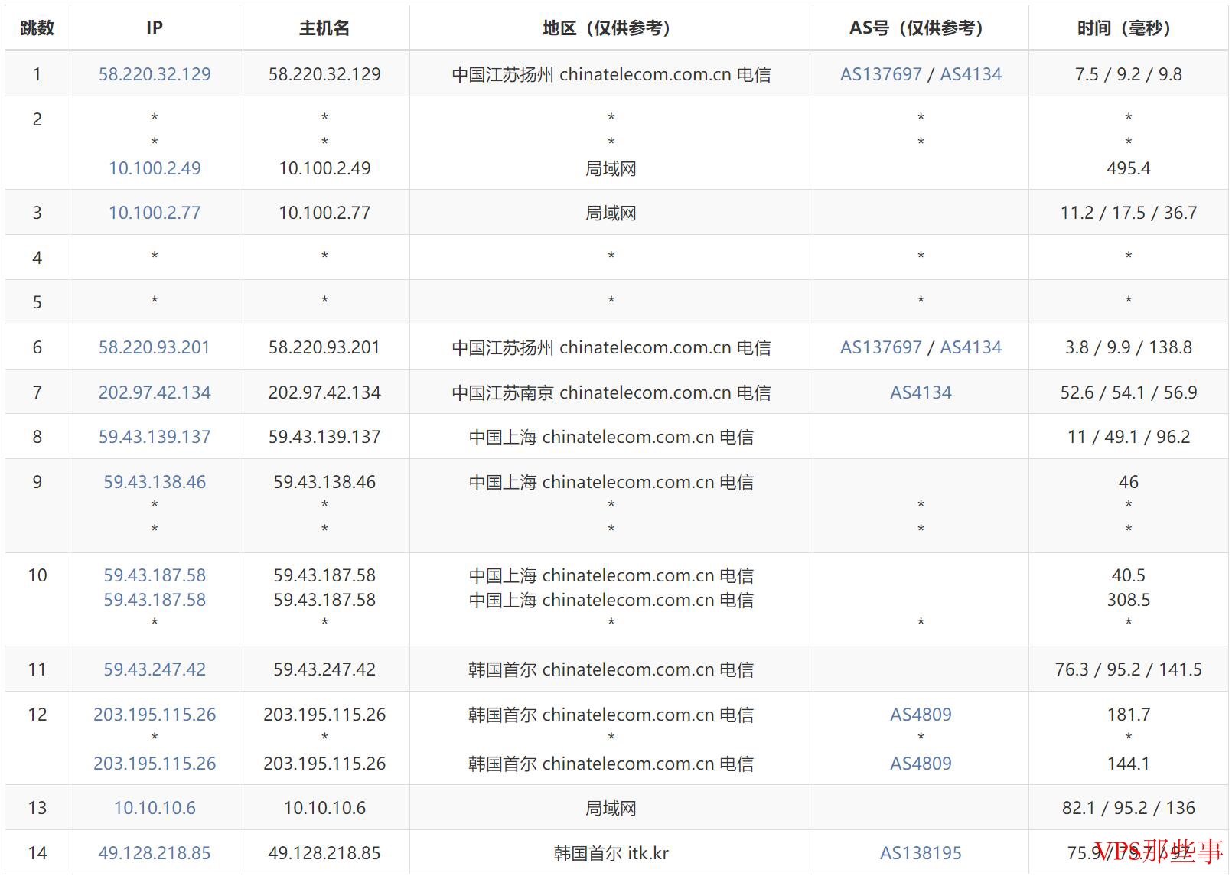The width and height of the screenshot is (1232, 876).
Task: Select time value 52.6 / 54.1 / 56.9
Action: tap(1128, 392)
